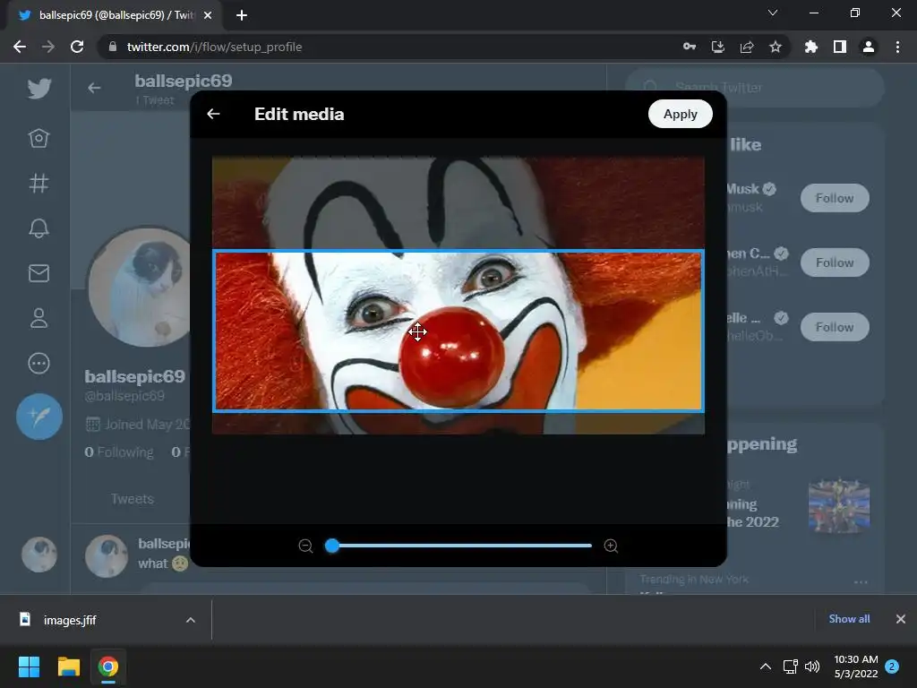Open Trending in New York more options
This screenshot has width=917, height=688.
[x=861, y=581]
